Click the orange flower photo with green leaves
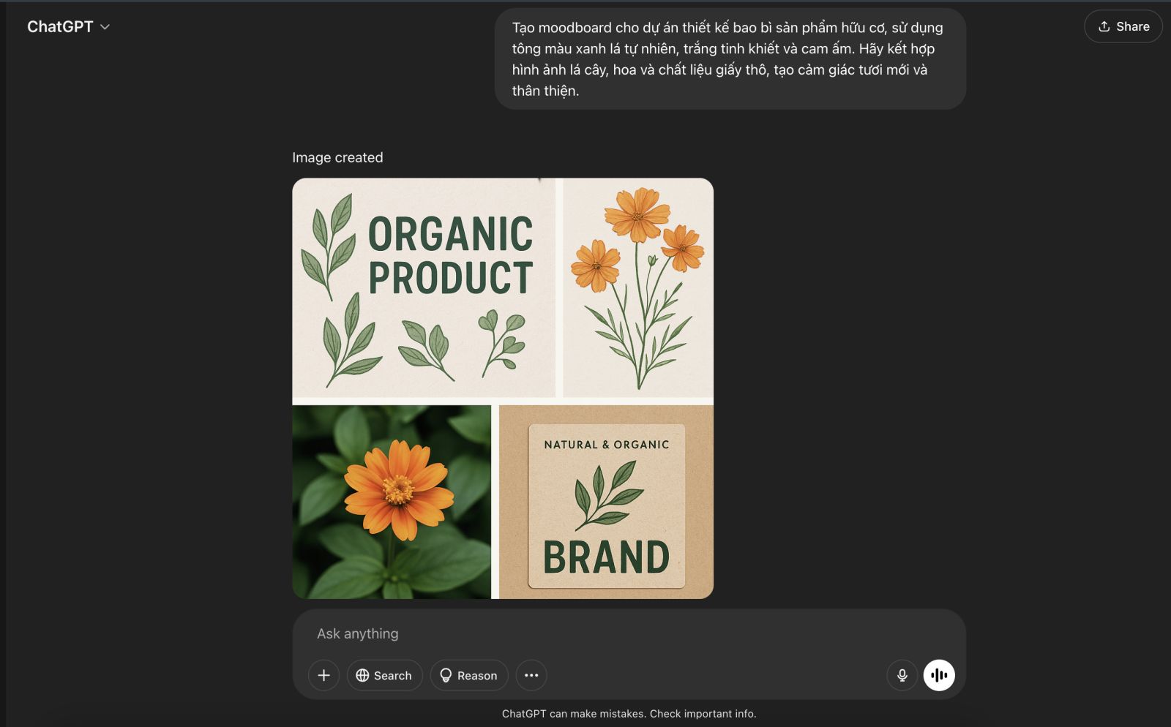 pyautogui.click(x=392, y=502)
